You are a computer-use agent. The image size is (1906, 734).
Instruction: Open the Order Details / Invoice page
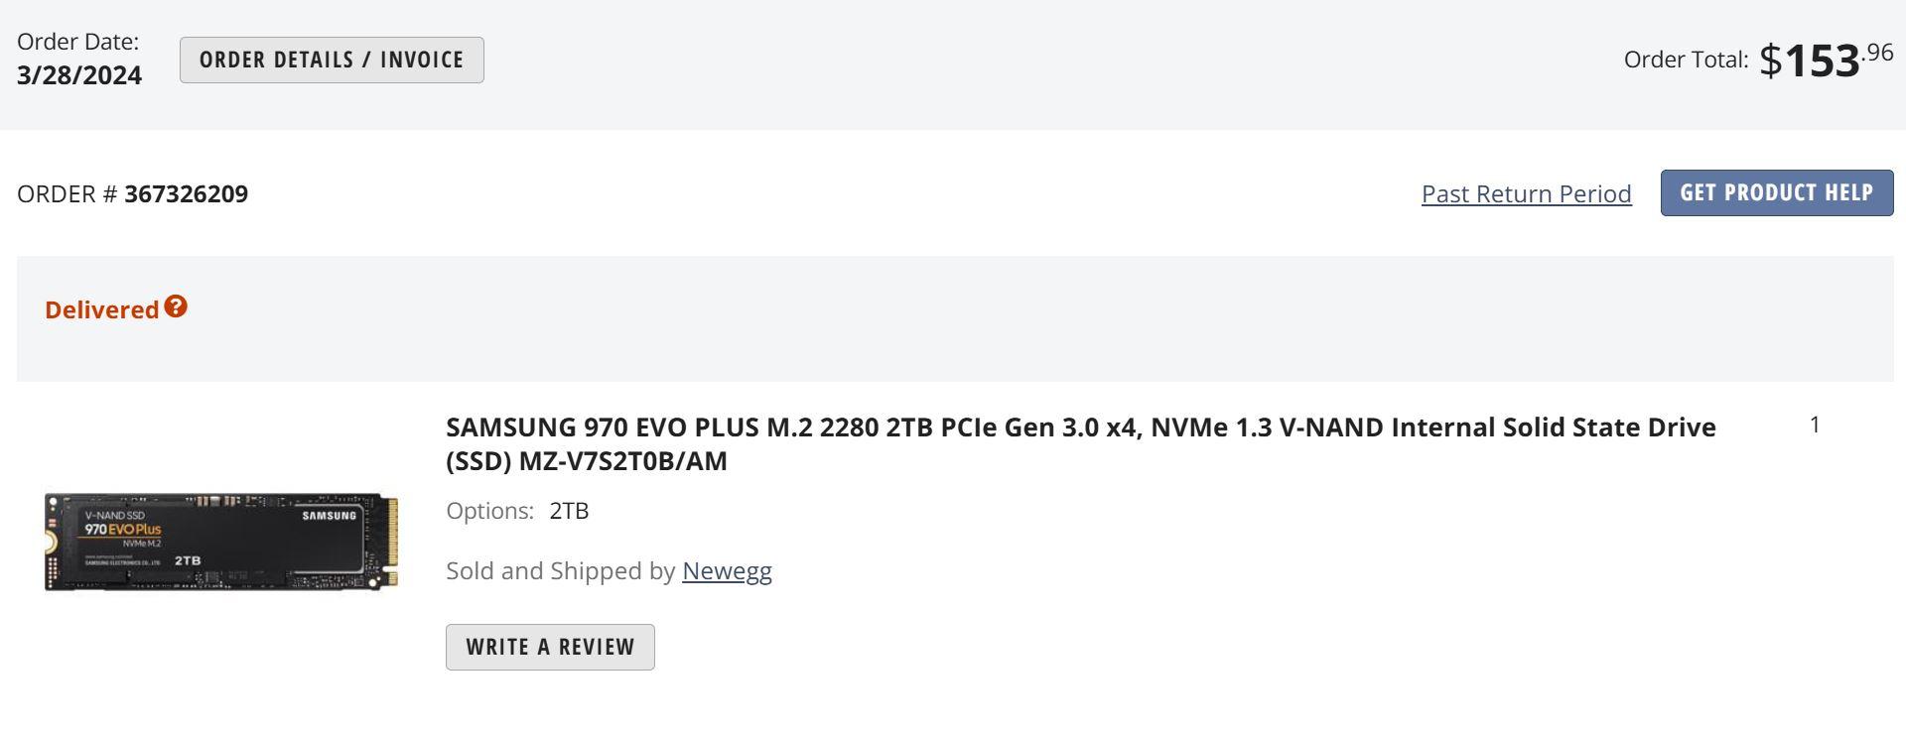pos(332,60)
